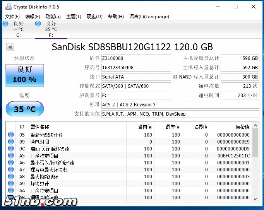The image size is (264, 210).
Task: Click NAND writes value 300 GB
Action: click(x=240, y=77)
